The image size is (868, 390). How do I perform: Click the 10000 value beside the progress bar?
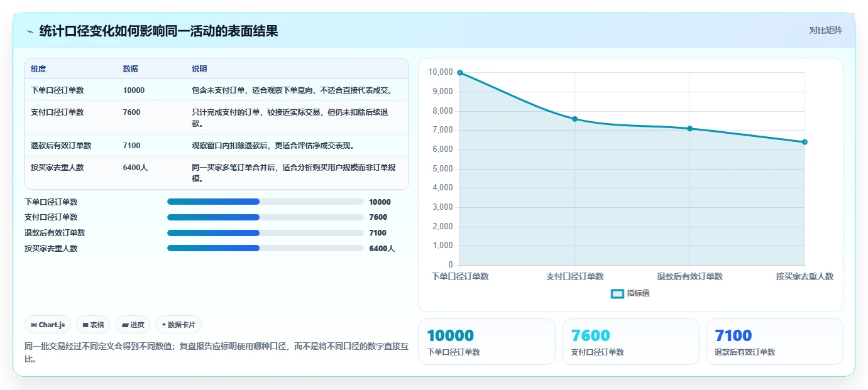(x=380, y=202)
